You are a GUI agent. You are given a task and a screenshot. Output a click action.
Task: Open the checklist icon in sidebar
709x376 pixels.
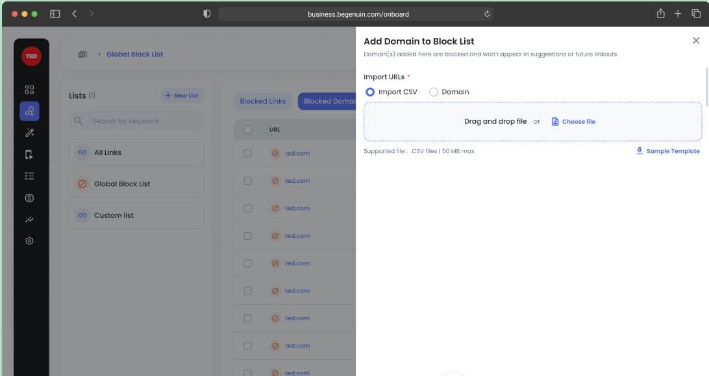coord(29,176)
